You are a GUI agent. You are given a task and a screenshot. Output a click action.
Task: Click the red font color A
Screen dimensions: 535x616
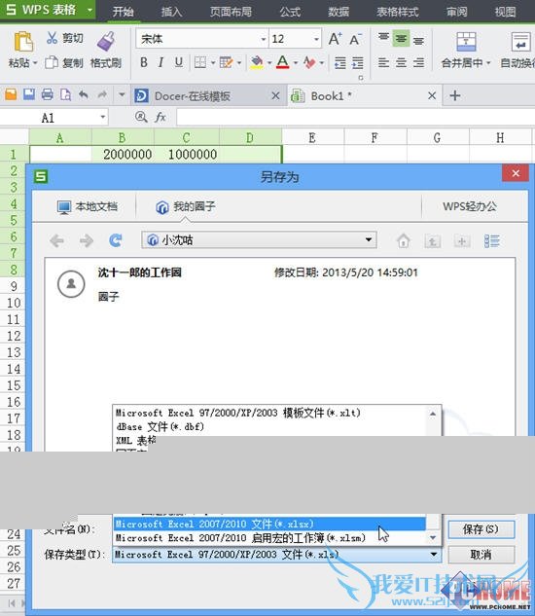pyautogui.click(x=282, y=62)
